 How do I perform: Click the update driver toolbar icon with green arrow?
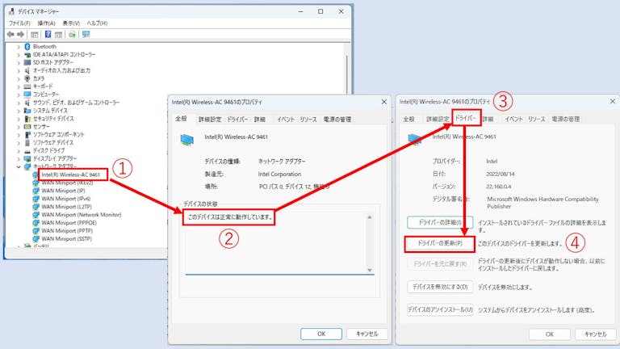coord(72,35)
